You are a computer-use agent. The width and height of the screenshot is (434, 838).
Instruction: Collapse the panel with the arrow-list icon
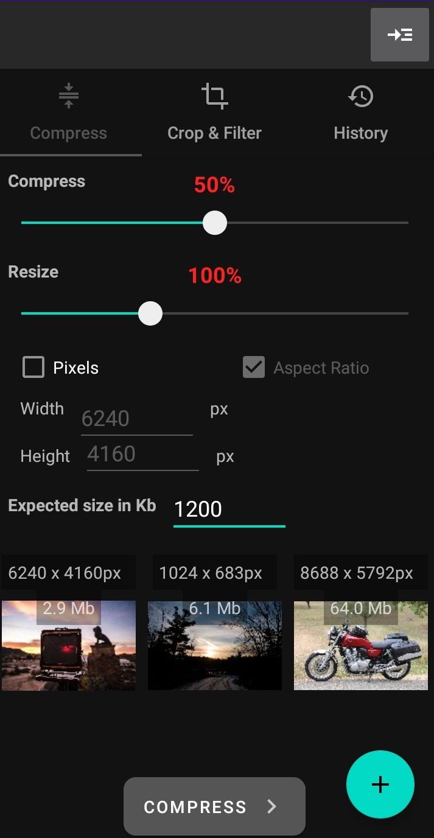pos(400,35)
